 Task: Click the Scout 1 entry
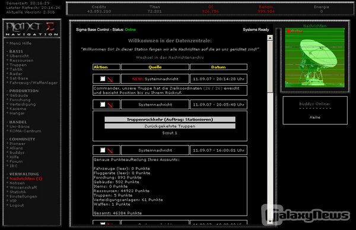(170, 133)
